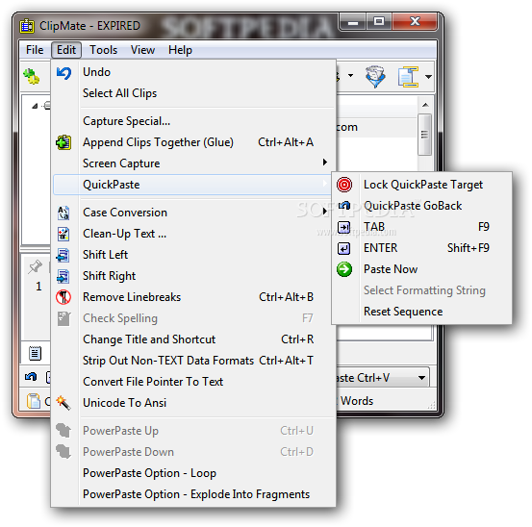The image size is (532, 527).
Task: Open the File menu
Action: [35, 50]
